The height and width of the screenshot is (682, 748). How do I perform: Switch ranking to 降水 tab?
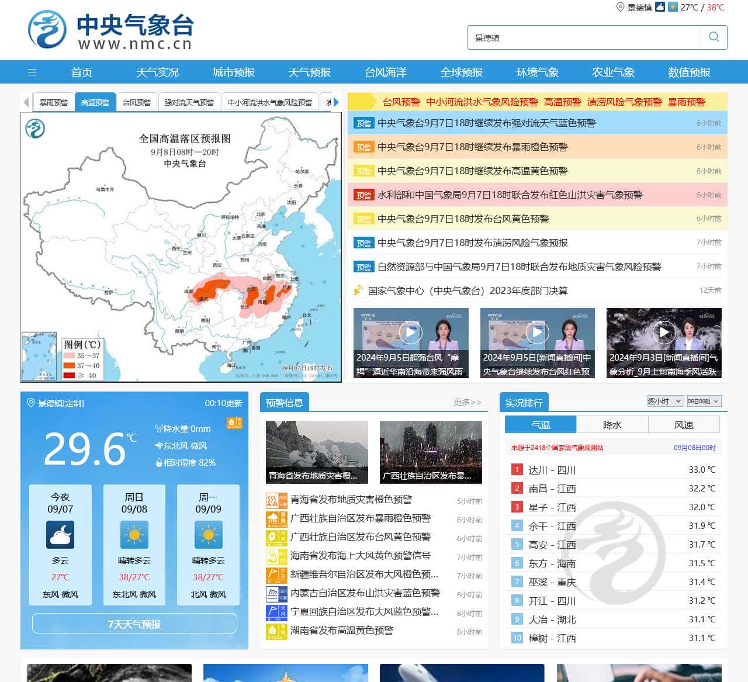612,425
